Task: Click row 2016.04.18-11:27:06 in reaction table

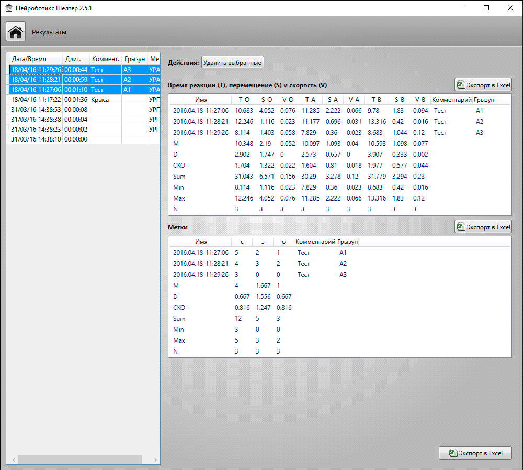Action: click(x=340, y=111)
